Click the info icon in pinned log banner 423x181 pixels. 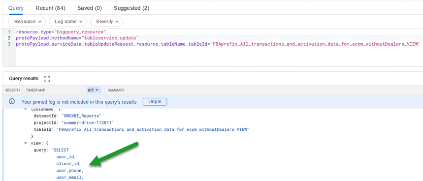pyautogui.click(x=12, y=101)
